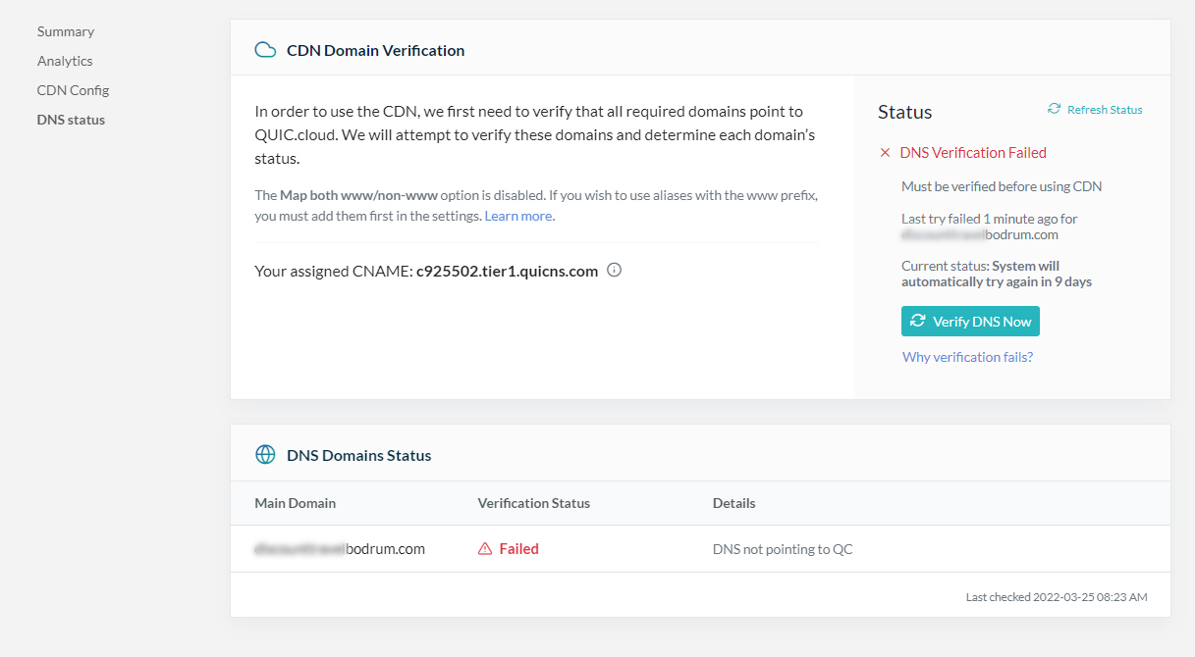Image resolution: width=1195 pixels, height=657 pixels.
Task: Open the Learn more link
Action: click(518, 216)
